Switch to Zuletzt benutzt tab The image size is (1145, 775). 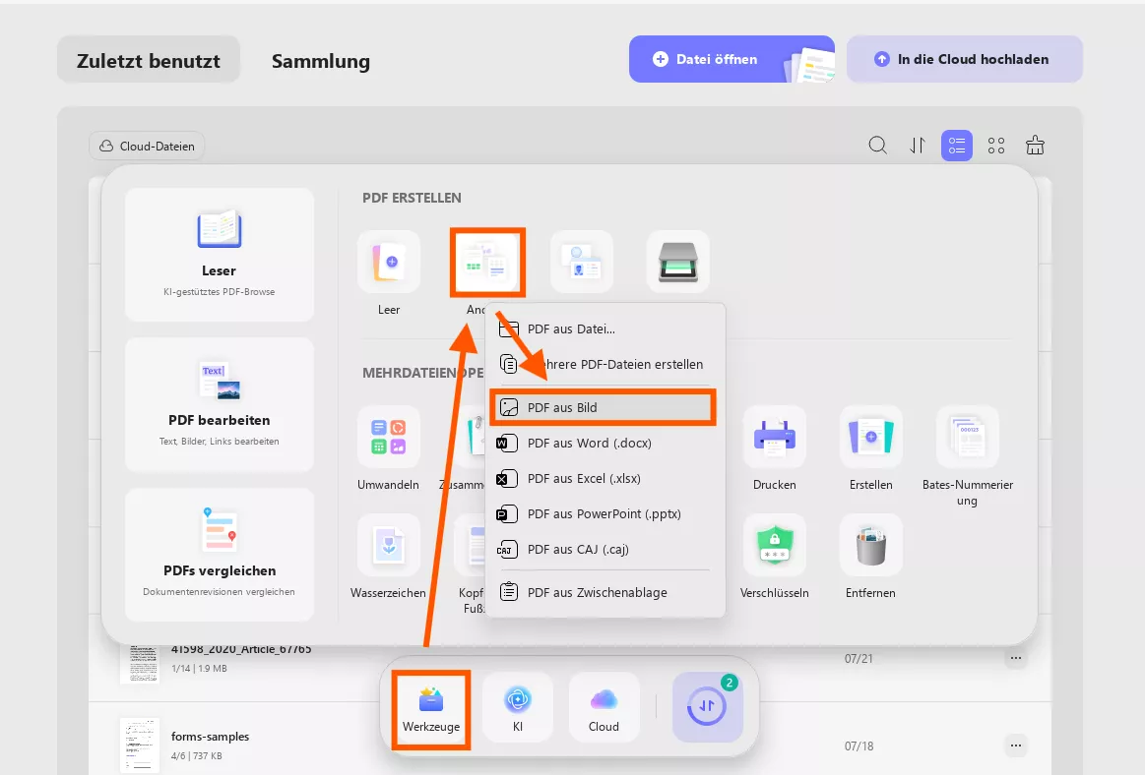click(x=149, y=60)
